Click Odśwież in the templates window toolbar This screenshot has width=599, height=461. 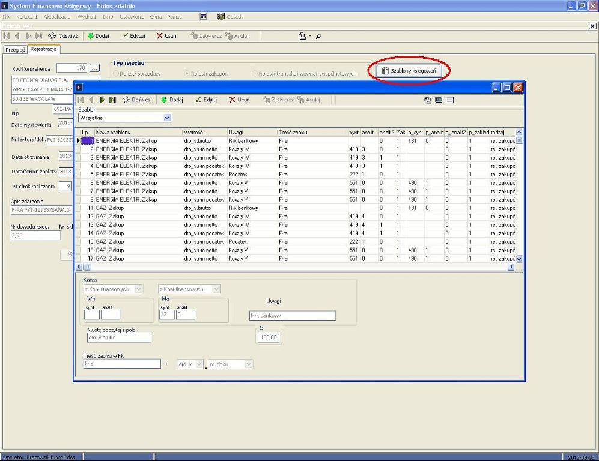point(136,100)
